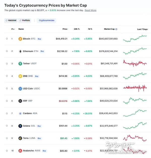Sort the table by the 24h % column
The height and width of the screenshot is (158, 151).
[77, 29]
